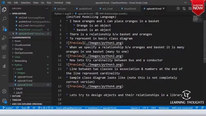Select vm2.md in Open Editors

point(30,18)
